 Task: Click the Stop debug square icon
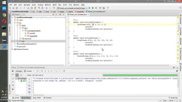(13, 85)
